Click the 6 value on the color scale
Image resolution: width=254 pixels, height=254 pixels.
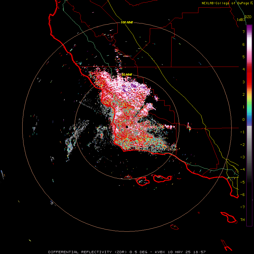244,44
